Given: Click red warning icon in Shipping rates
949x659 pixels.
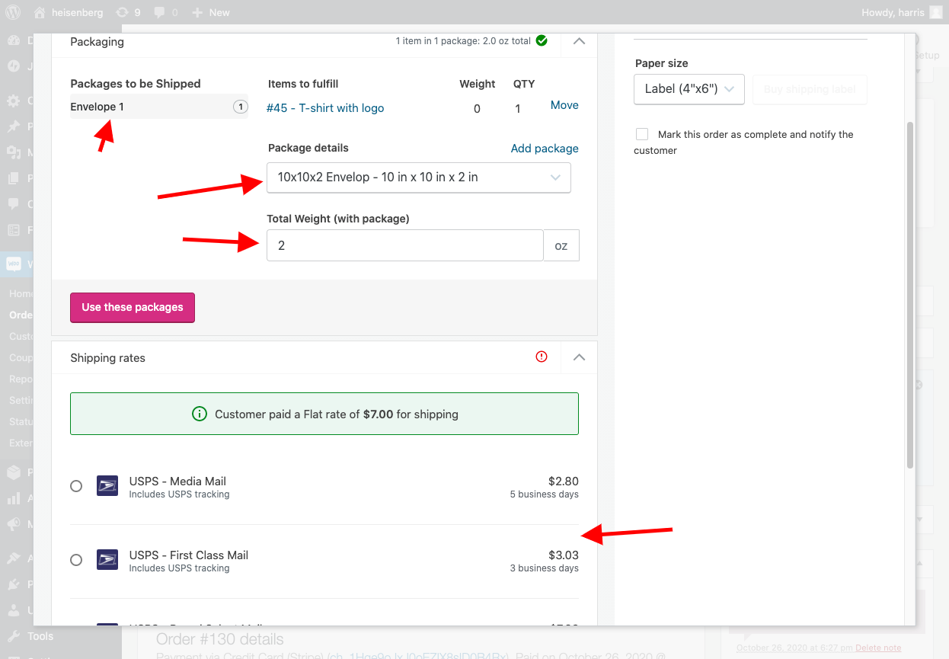Looking at the screenshot, I should [x=542, y=357].
